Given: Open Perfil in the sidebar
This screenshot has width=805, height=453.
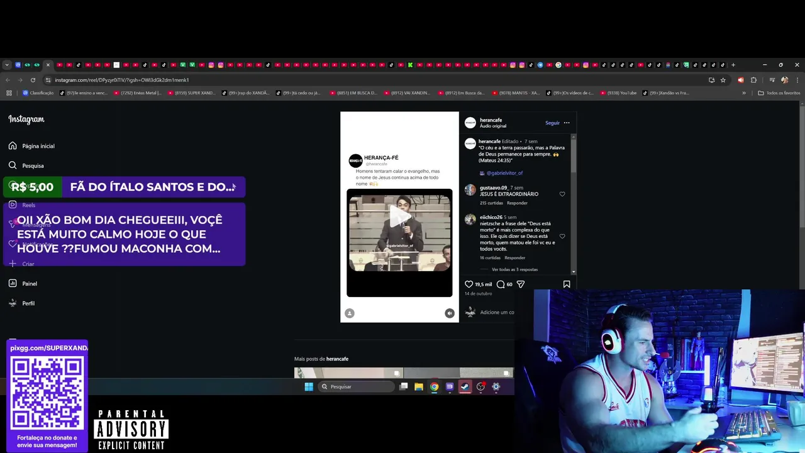Looking at the screenshot, I should pyautogui.click(x=22, y=303).
